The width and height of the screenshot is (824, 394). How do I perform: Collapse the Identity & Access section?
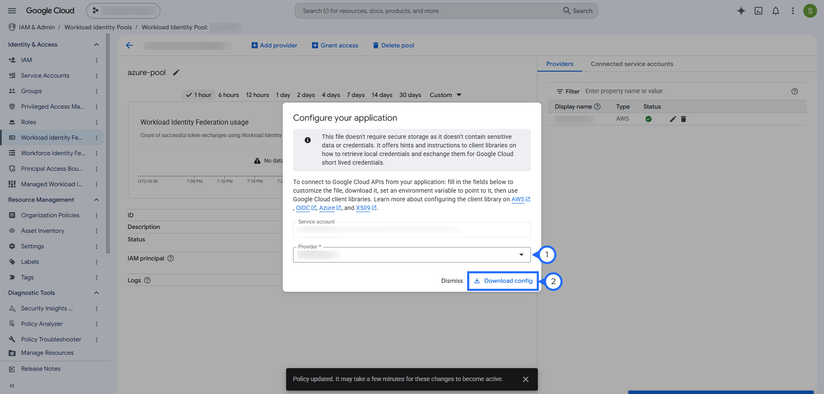click(97, 44)
